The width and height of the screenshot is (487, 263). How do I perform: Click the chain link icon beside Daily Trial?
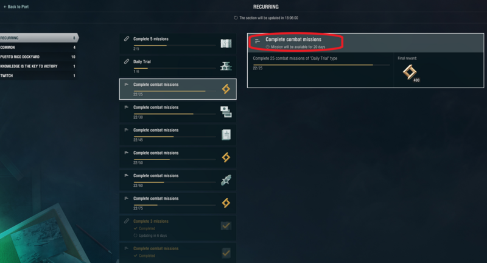click(127, 61)
